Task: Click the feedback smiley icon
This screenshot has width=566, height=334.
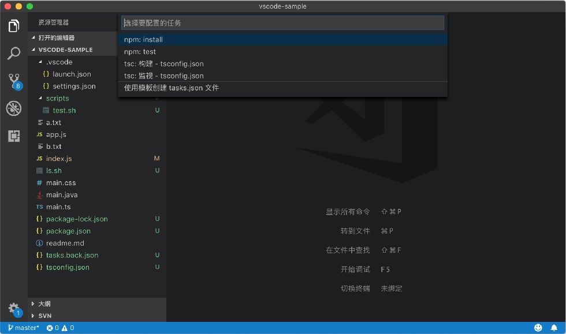Action: pyautogui.click(x=538, y=328)
